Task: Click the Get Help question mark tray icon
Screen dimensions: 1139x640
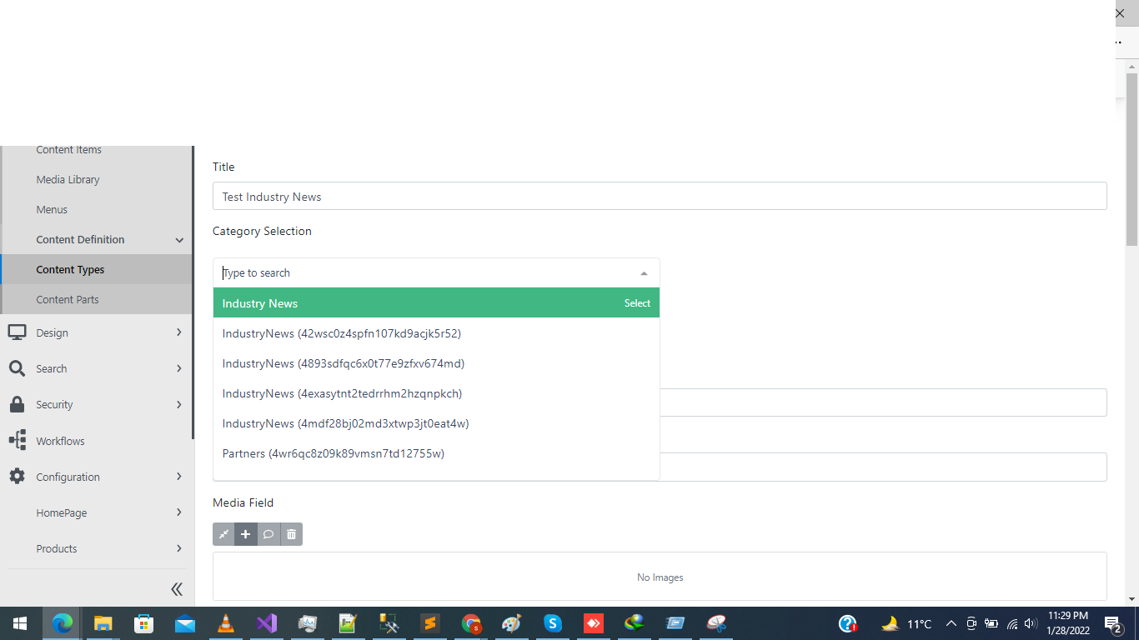Action: [x=848, y=623]
